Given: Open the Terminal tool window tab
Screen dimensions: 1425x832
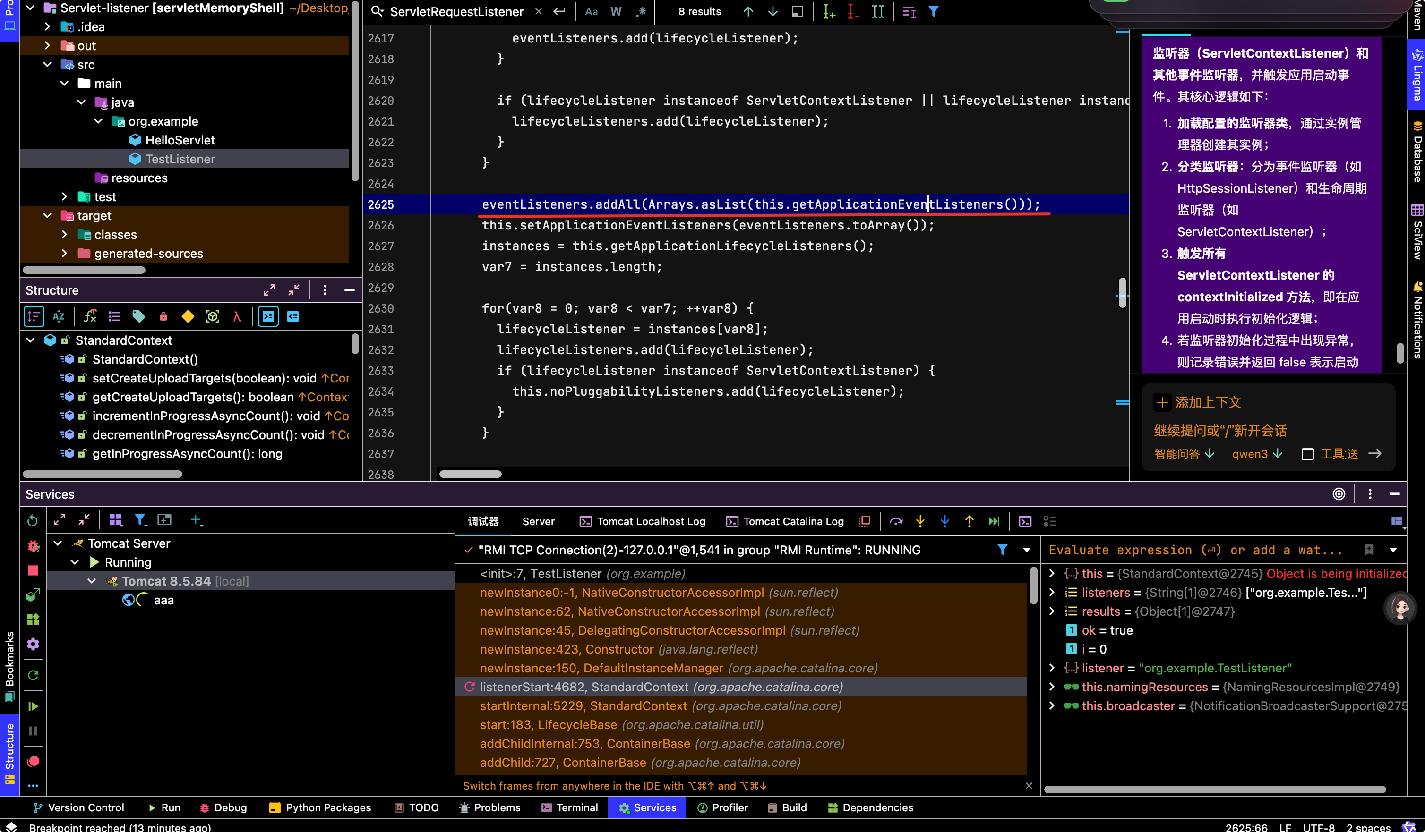Looking at the screenshot, I should (569, 808).
